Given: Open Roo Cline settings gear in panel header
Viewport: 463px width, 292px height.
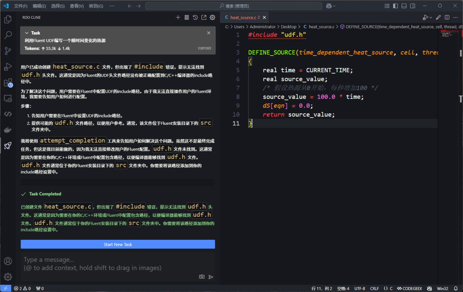Looking at the screenshot, I should tap(212, 18).
